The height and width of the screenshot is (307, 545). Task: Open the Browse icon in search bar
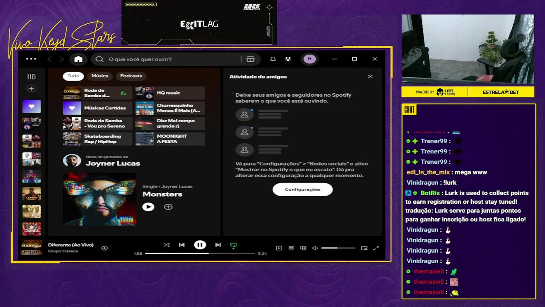250,59
